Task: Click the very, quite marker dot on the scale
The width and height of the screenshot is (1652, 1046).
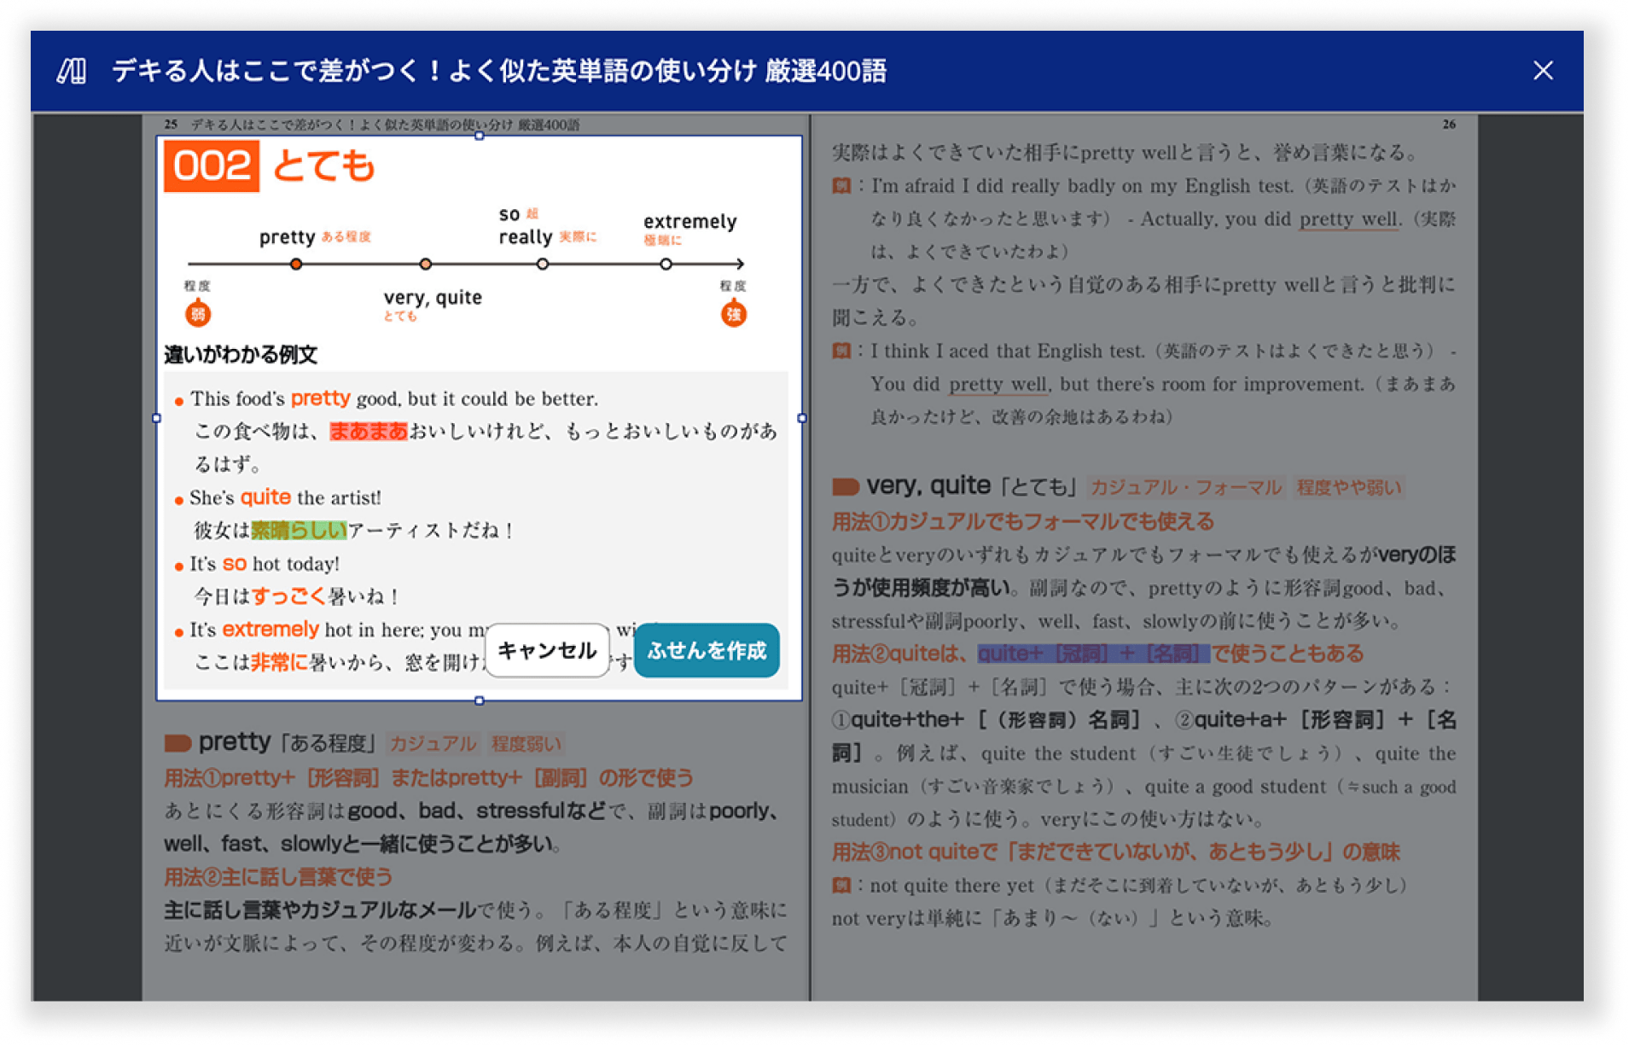Action: (x=425, y=264)
